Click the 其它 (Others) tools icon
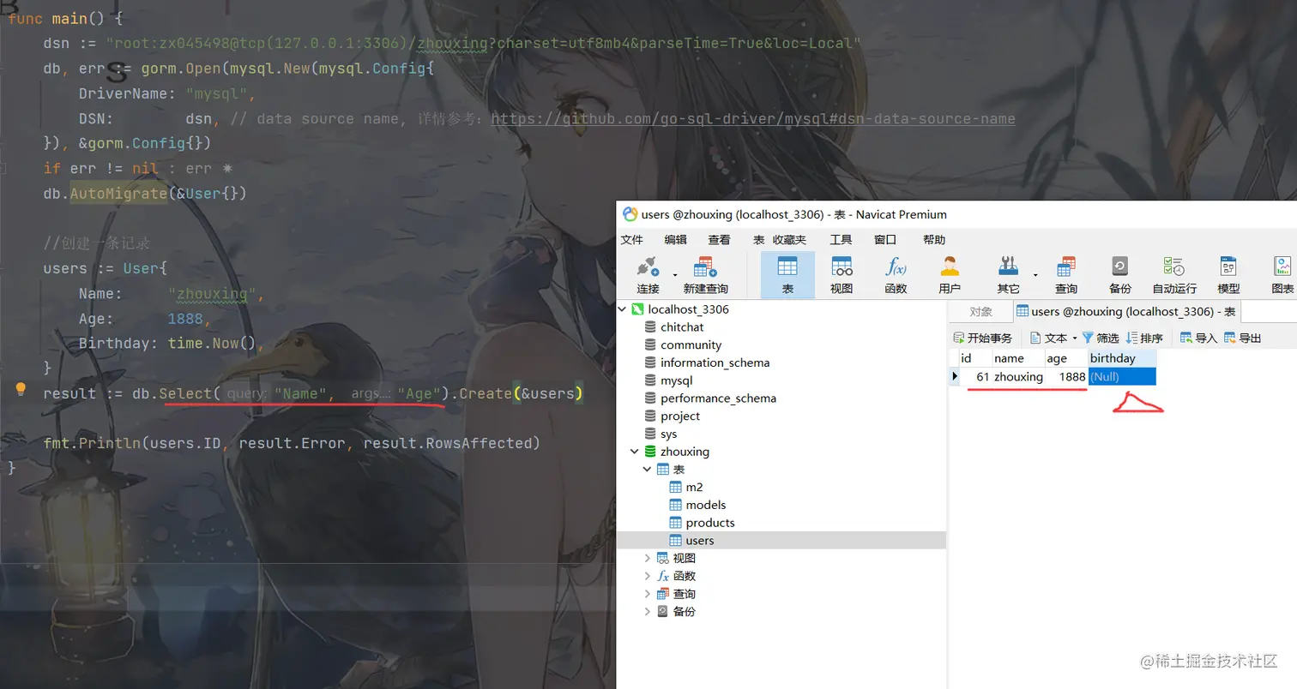The image size is (1297, 689). coord(1009,275)
